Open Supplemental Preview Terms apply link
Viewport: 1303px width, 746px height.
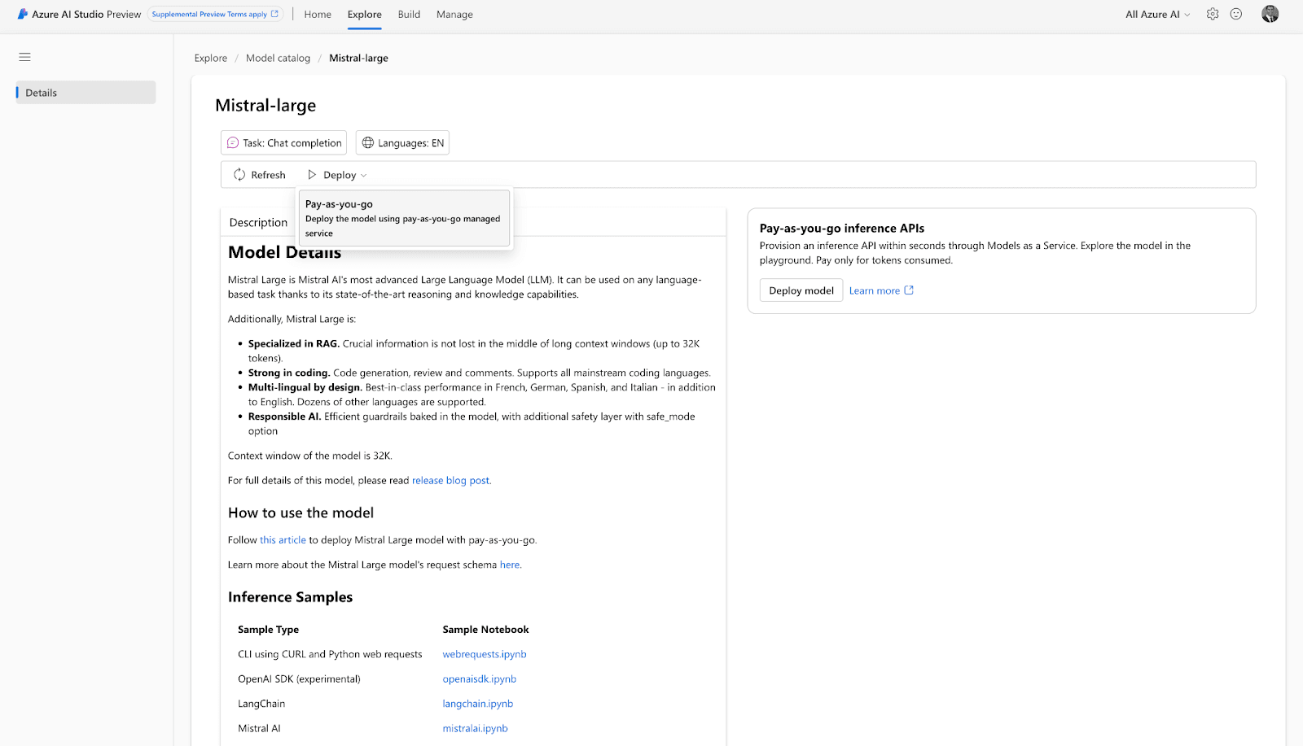(x=215, y=14)
